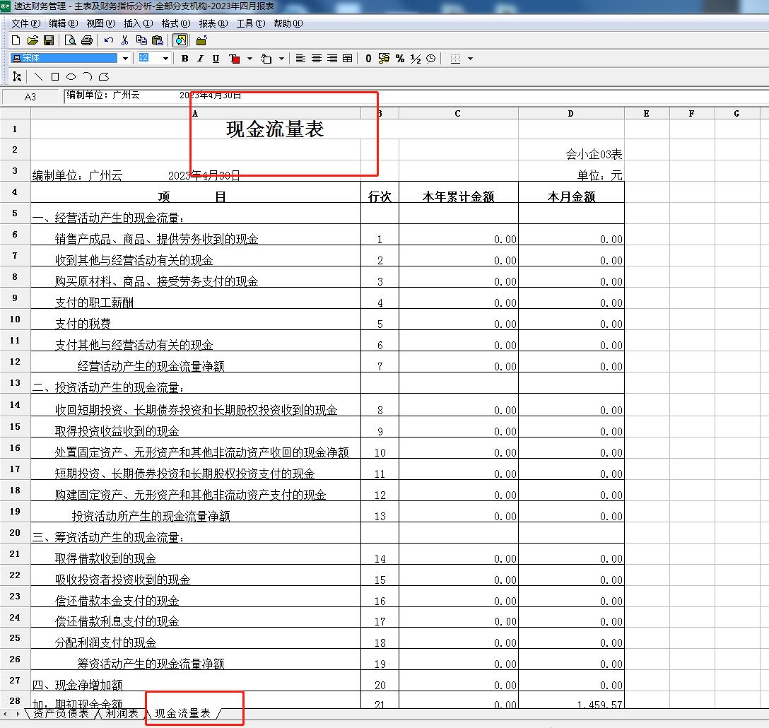769x728 pixels.
Task: Open the font size dropdown
Action: tap(166, 59)
